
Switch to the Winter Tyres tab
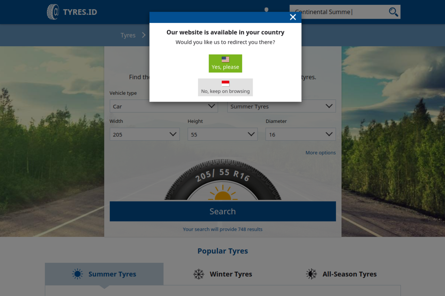tap(231, 274)
